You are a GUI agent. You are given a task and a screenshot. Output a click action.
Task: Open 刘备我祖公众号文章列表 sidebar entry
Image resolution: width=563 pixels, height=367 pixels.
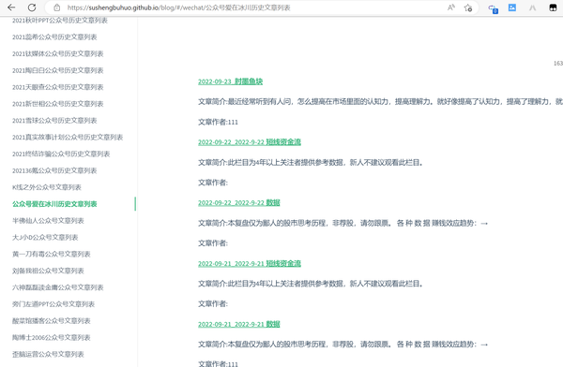[48, 271]
